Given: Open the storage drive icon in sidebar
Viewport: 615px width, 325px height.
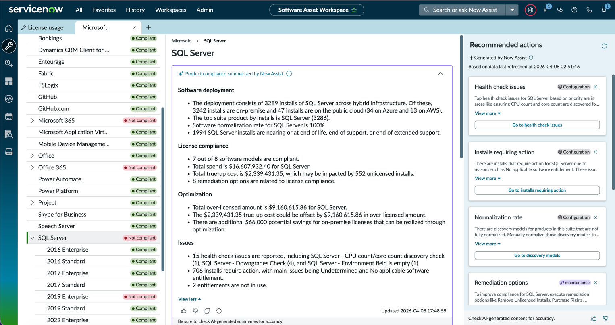Looking at the screenshot, I should click(x=9, y=152).
